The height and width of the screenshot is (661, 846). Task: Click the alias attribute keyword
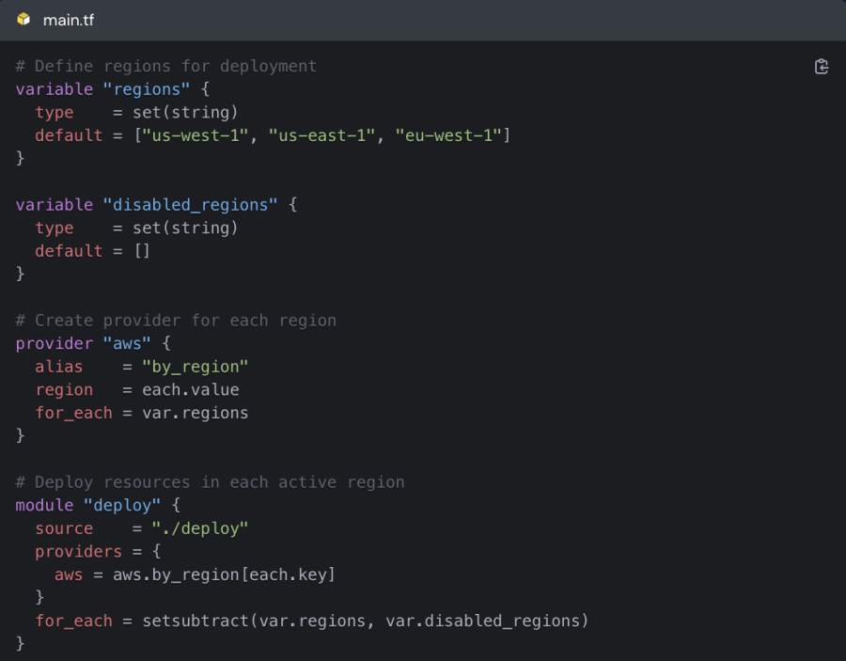pos(59,367)
